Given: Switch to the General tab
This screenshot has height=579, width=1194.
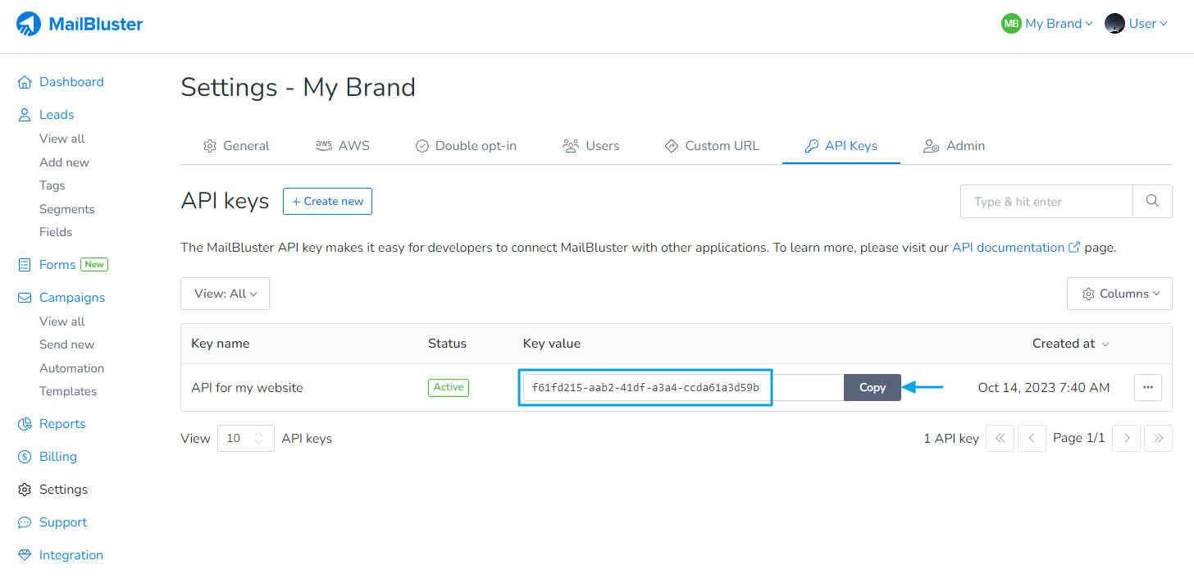Looking at the screenshot, I should [236, 146].
